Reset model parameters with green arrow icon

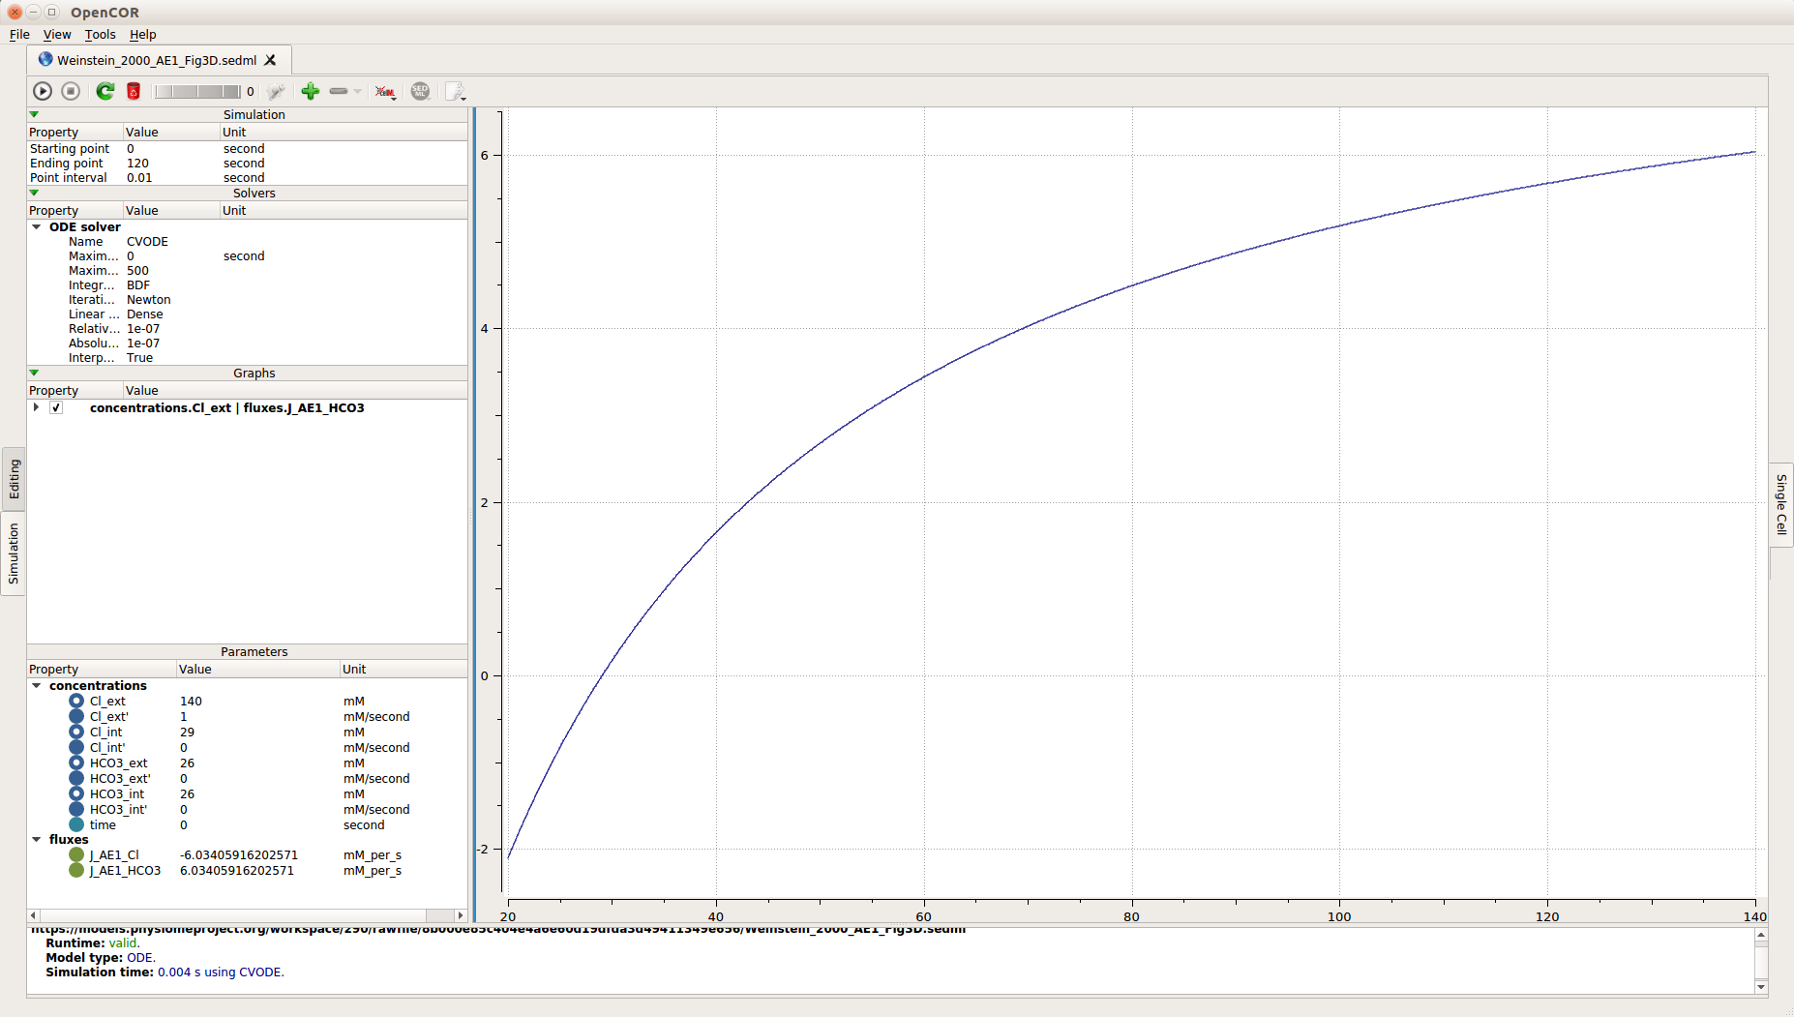pyautogui.click(x=105, y=91)
